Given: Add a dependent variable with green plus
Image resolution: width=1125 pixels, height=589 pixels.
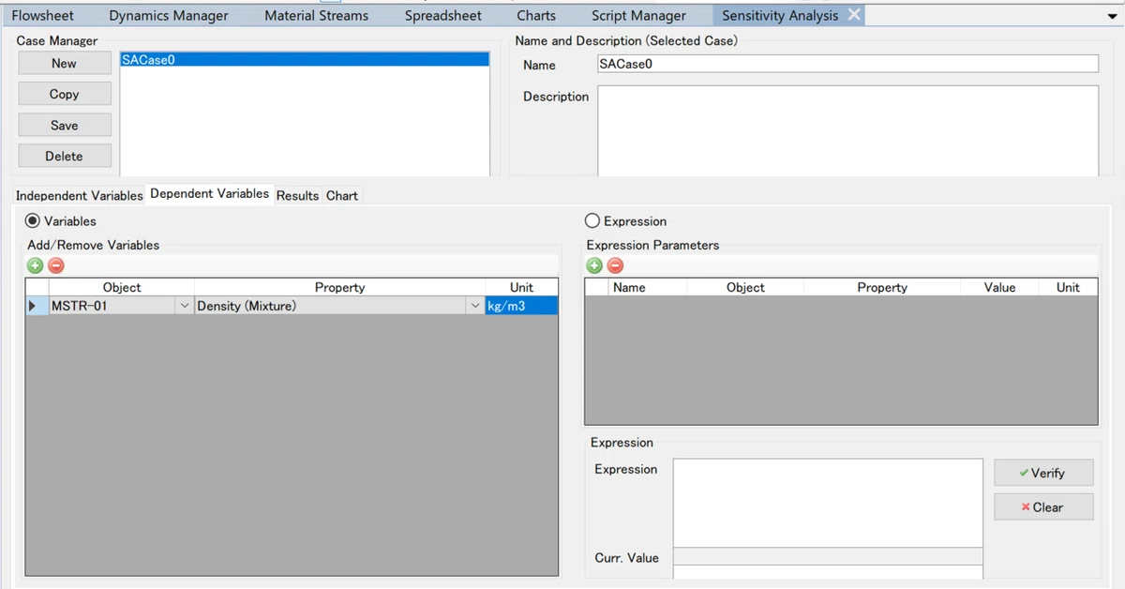Looking at the screenshot, I should 36,265.
